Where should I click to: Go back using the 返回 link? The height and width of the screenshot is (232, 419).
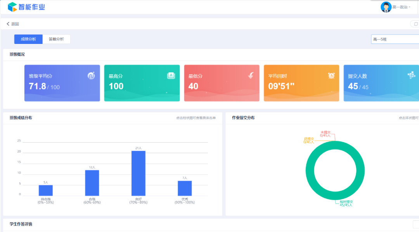(x=15, y=24)
